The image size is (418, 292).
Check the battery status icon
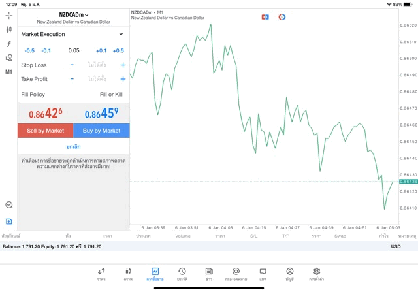click(408, 5)
